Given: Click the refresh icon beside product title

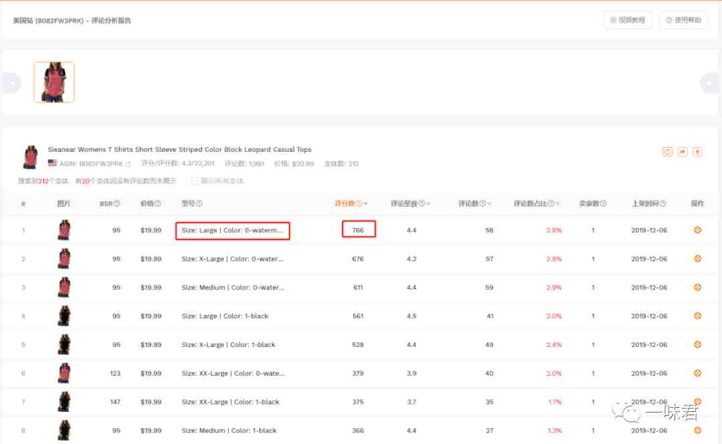Looking at the screenshot, I should [667, 152].
